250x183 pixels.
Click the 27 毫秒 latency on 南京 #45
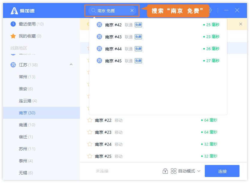coord(211,61)
